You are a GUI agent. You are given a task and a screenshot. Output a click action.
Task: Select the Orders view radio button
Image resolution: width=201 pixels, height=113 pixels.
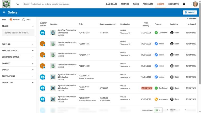(11, 20)
